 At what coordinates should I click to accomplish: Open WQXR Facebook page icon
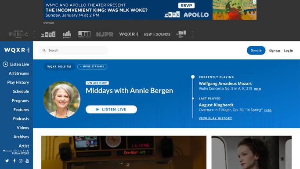click(x=14, y=161)
